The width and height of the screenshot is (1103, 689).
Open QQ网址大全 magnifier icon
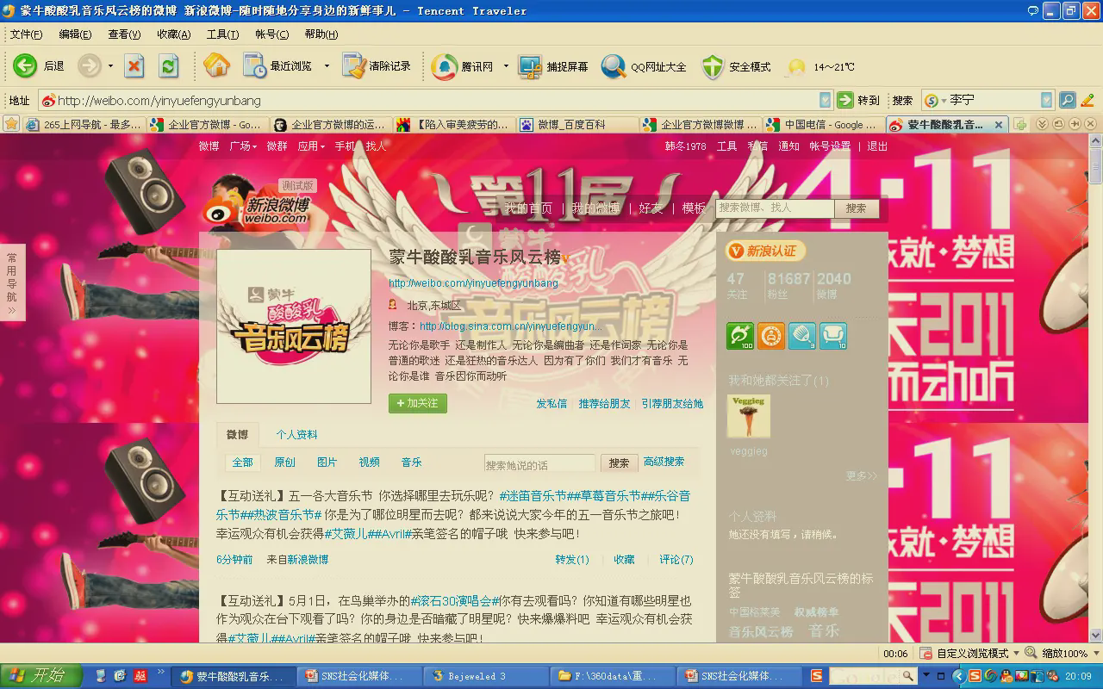pyautogui.click(x=614, y=66)
